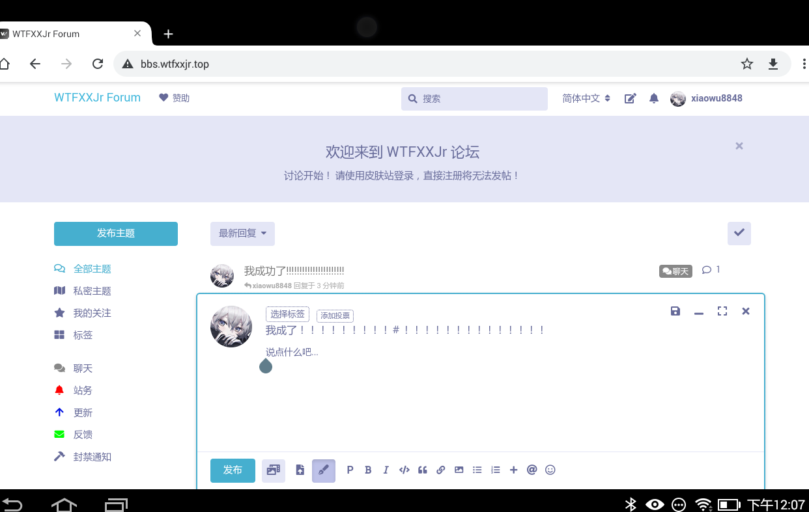
Task: Insert a hyperlink with the link icon
Action: coord(440,470)
